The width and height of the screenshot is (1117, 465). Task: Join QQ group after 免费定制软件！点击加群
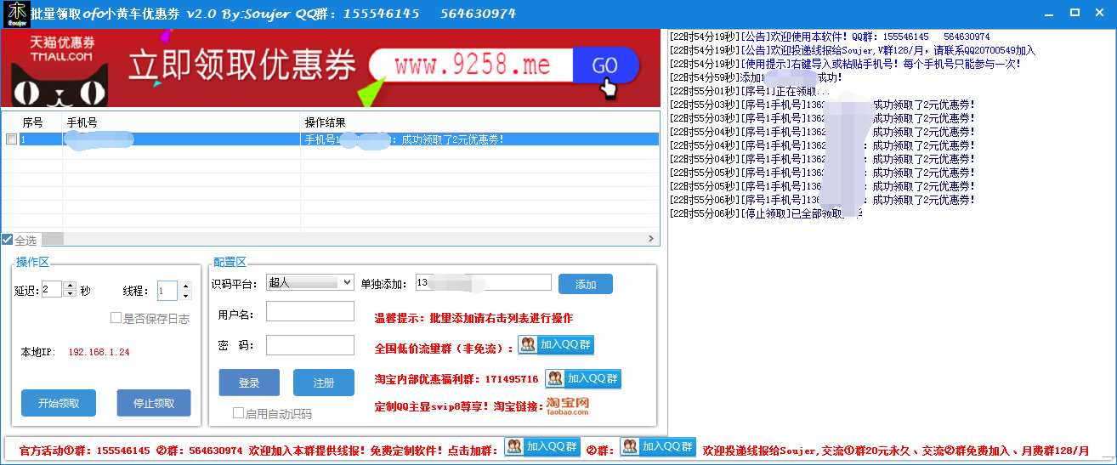pyautogui.click(x=541, y=446)
